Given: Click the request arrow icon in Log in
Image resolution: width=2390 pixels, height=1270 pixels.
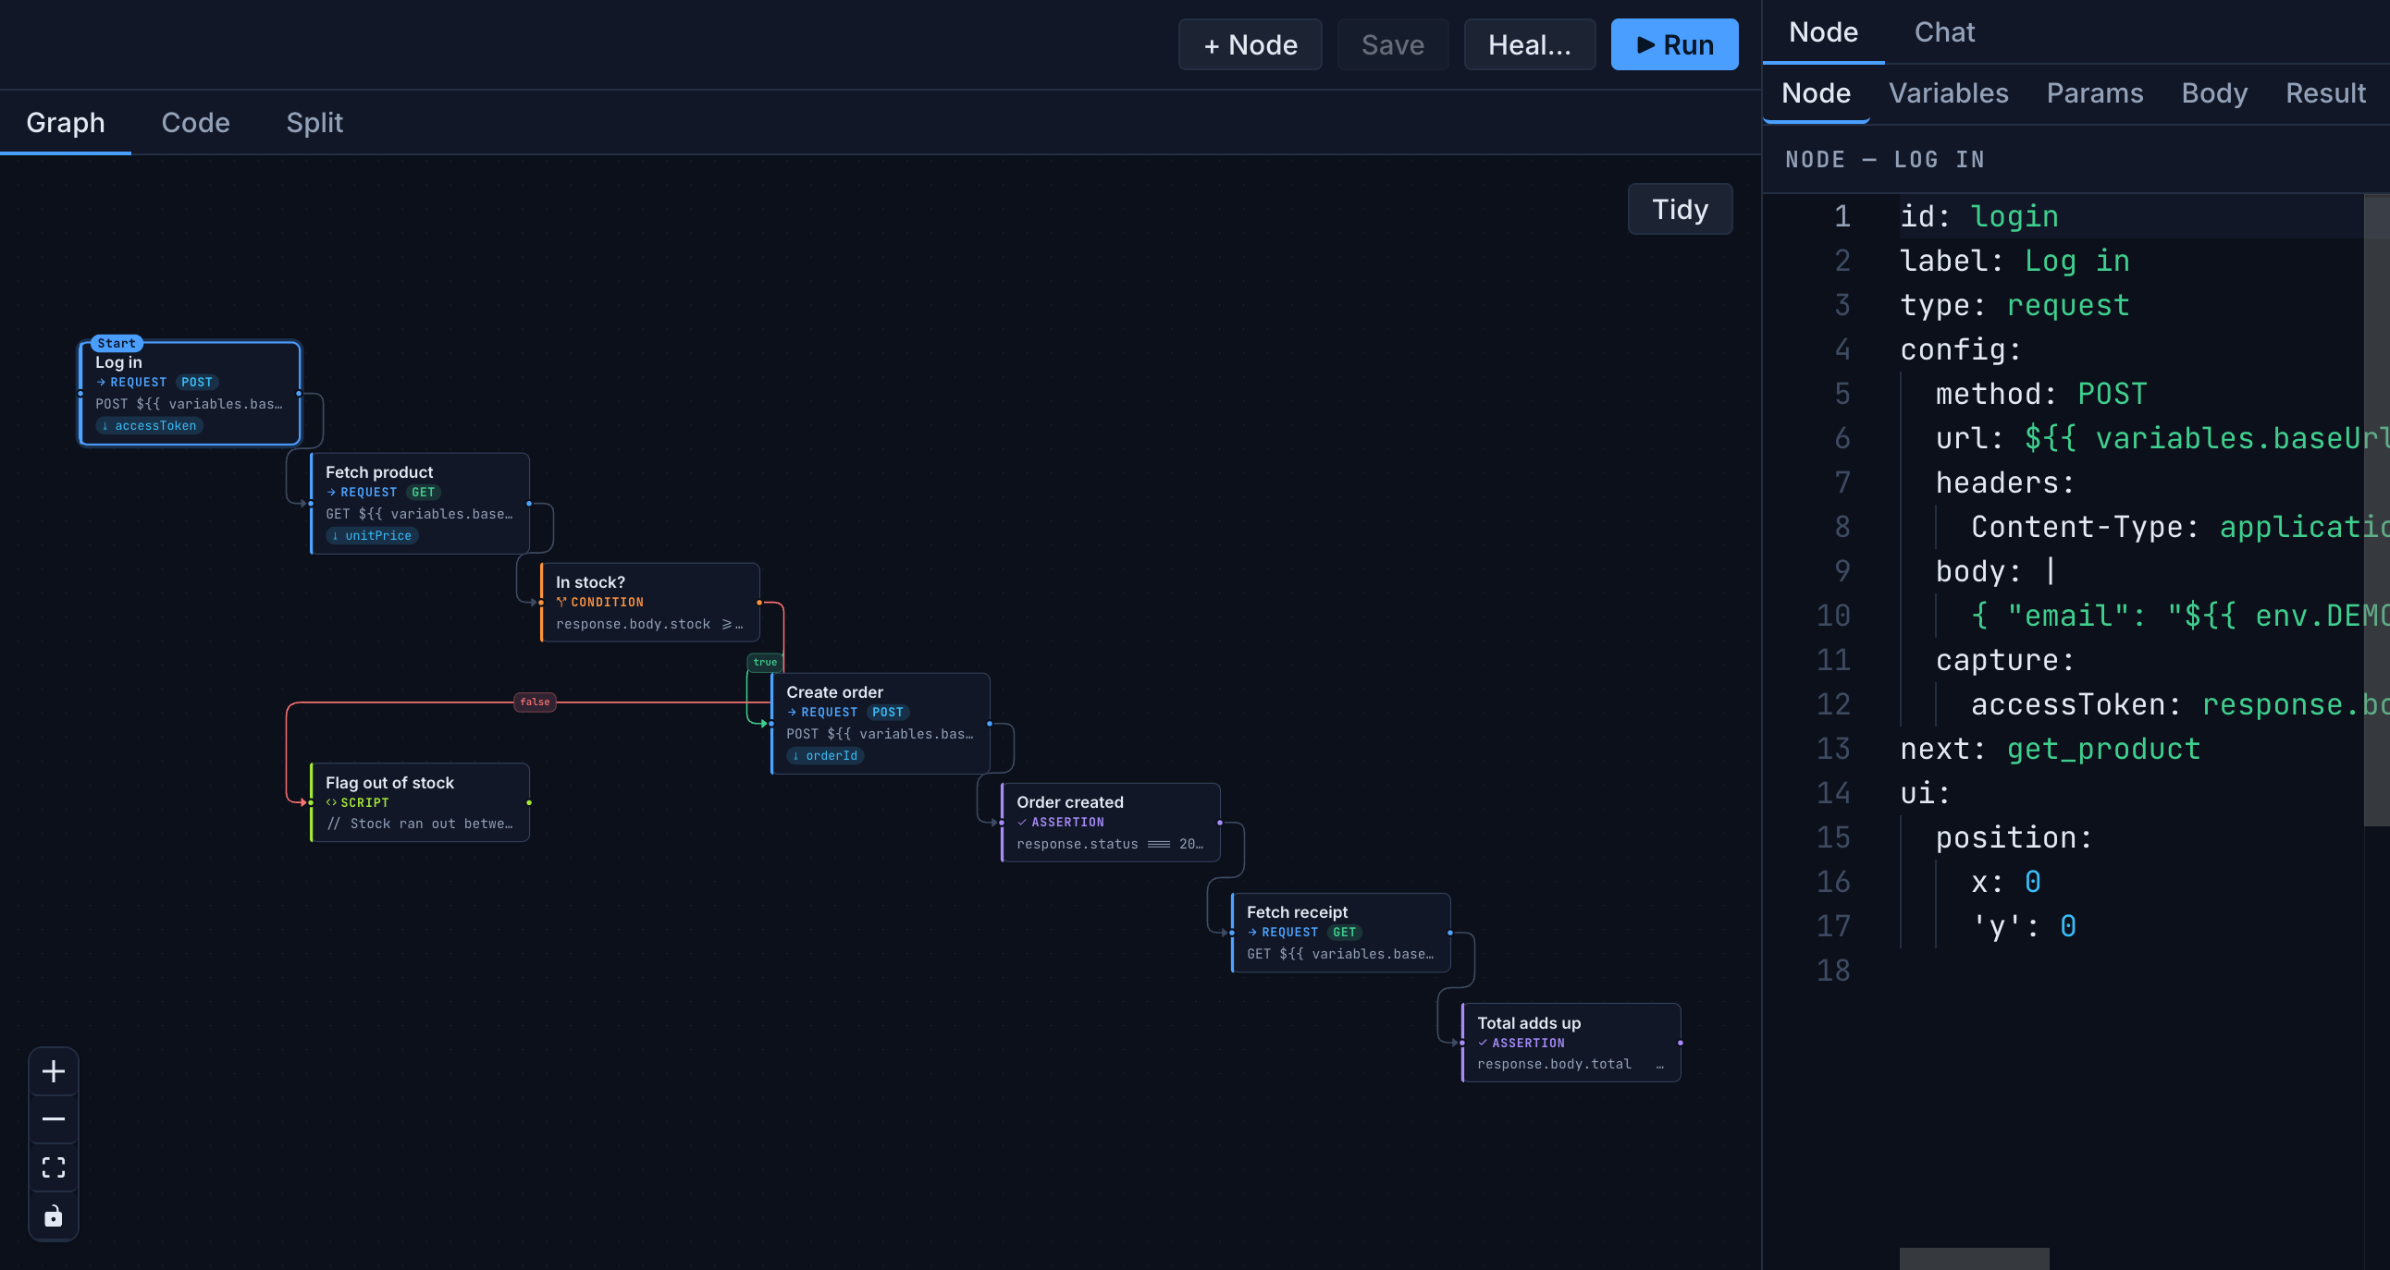Looking at the screenshot, I should tap(101, 382).
